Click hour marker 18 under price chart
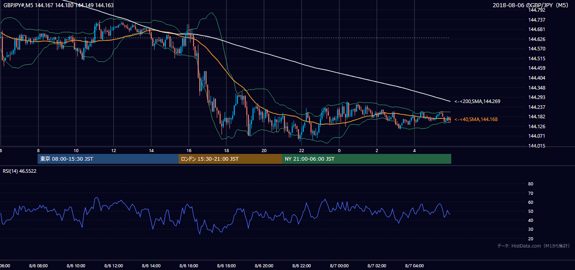The width and height of the screenshot is (575, 270). 227,150
